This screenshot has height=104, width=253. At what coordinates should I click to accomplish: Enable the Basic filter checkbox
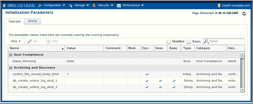coord(189,42)
